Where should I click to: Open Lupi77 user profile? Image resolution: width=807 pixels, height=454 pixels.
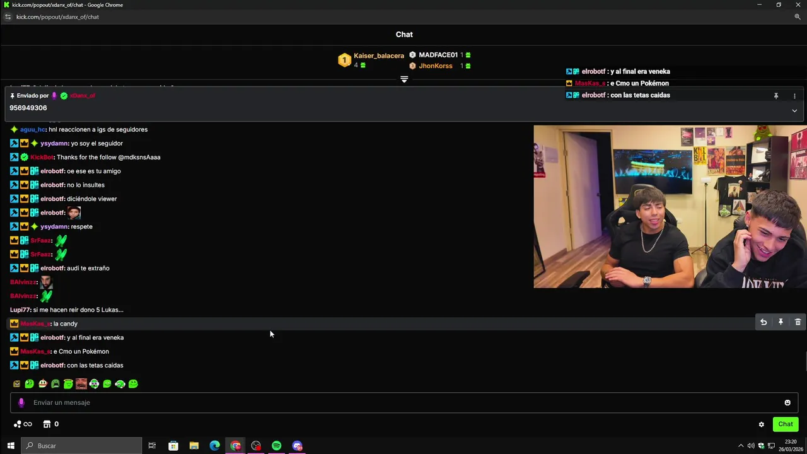20,310
